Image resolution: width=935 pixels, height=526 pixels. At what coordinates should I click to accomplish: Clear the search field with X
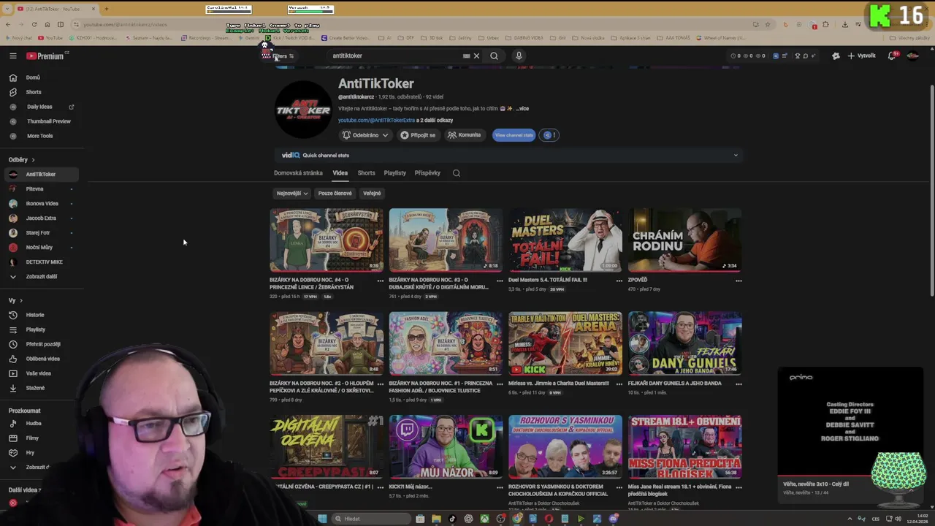pos(476,56)
